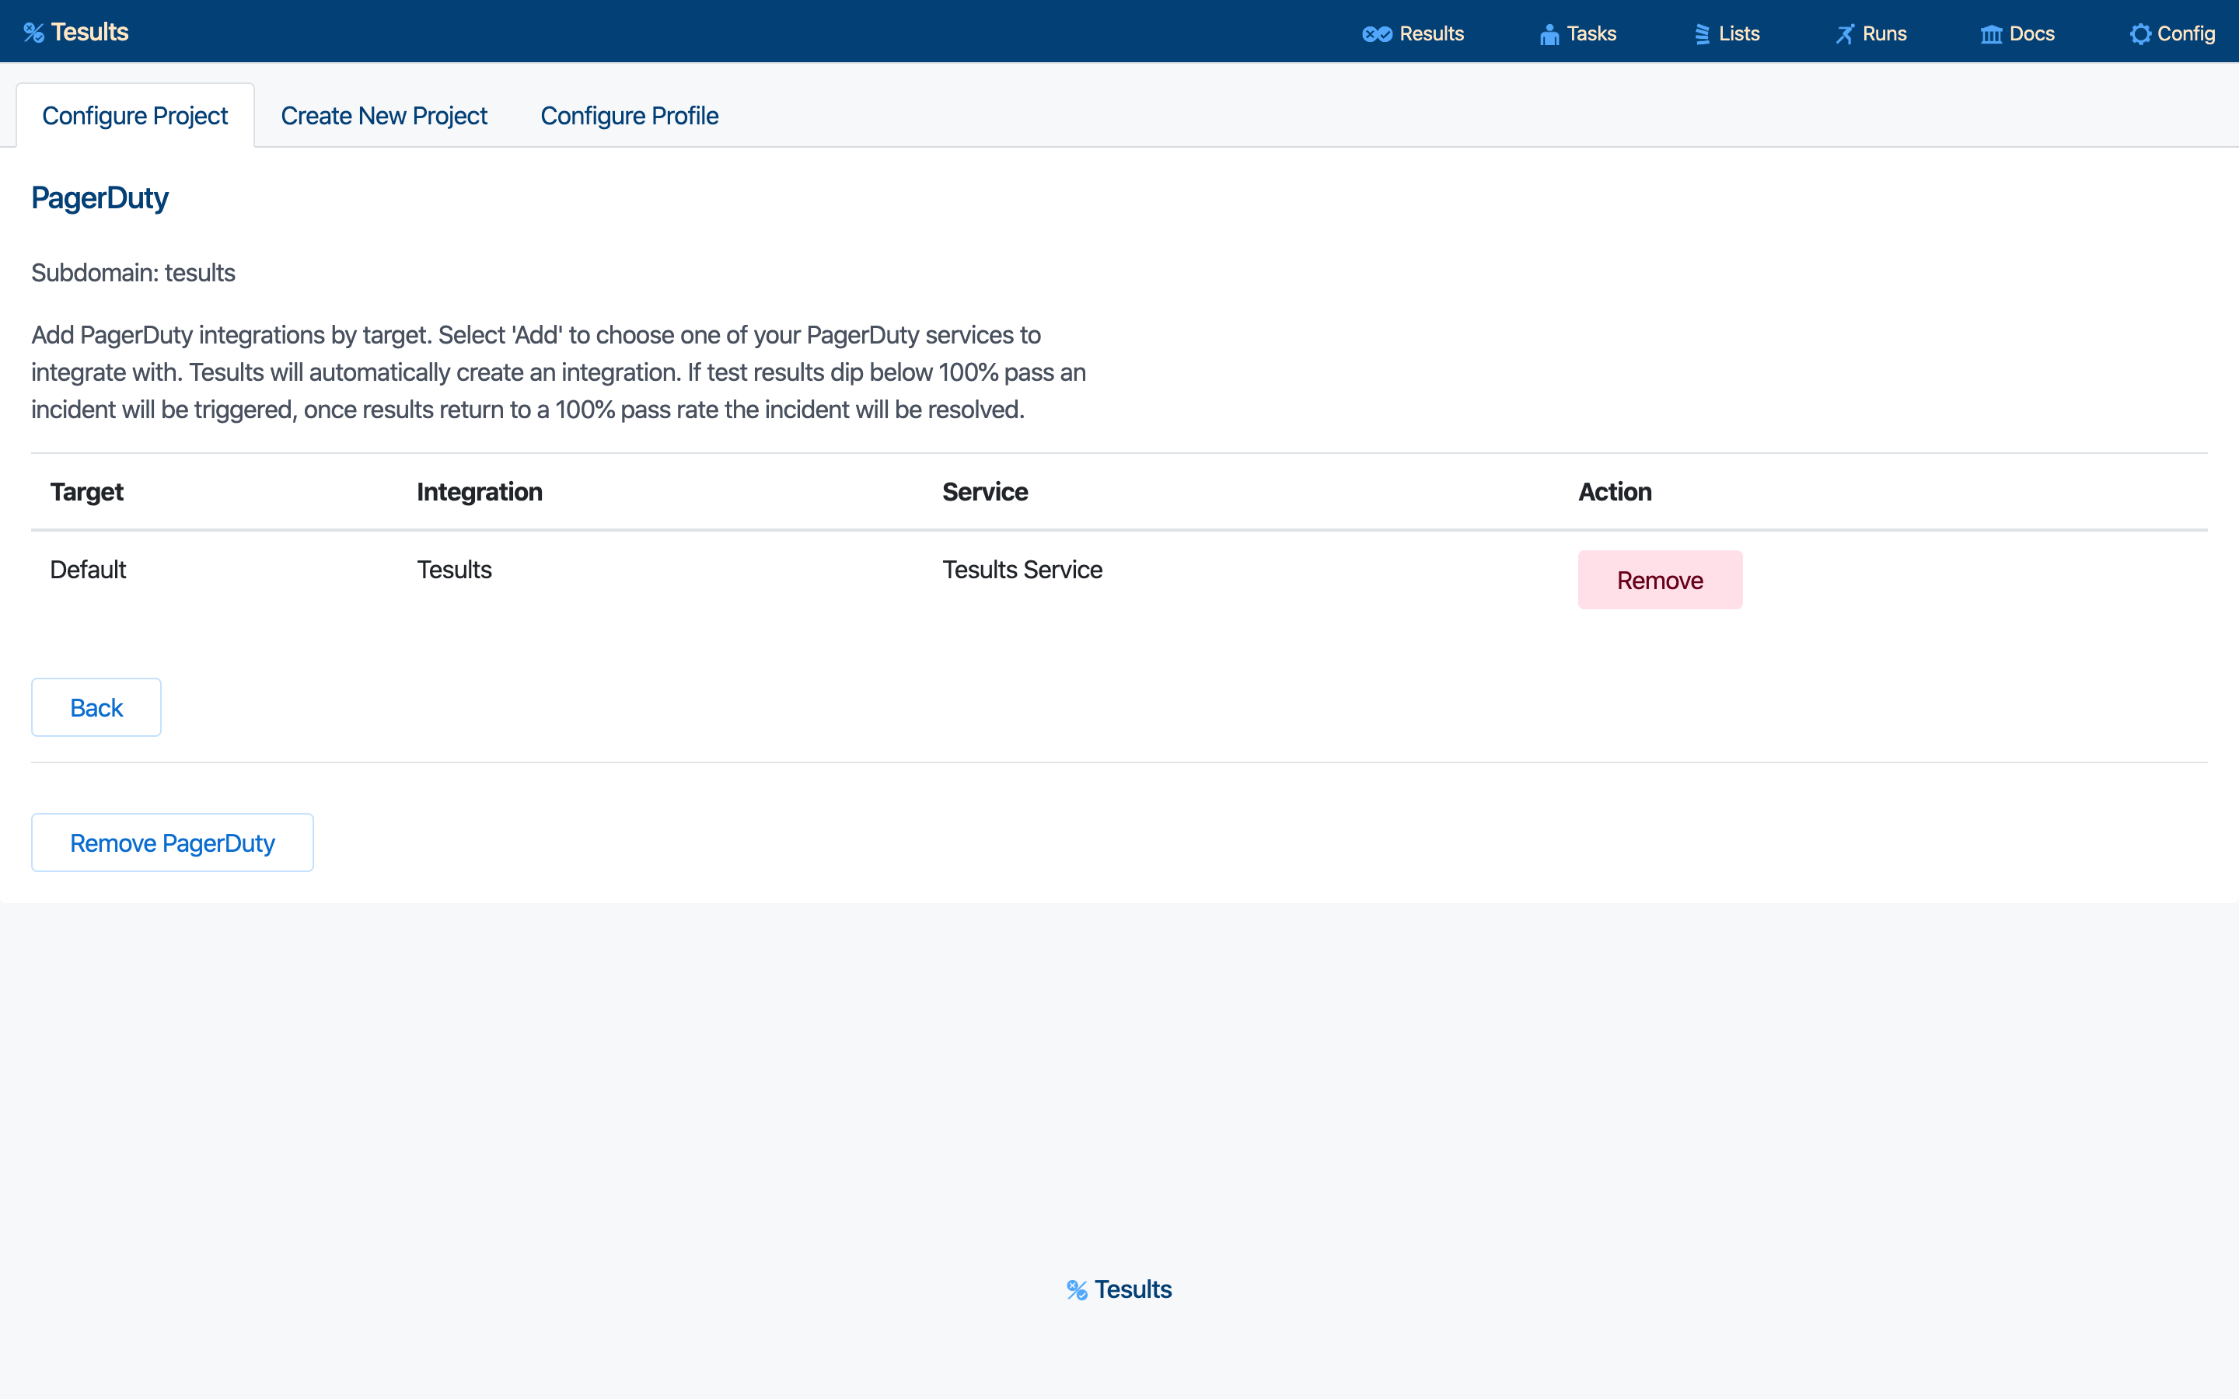Click the Remove PagerDuty button

click(x=172, y=843)
